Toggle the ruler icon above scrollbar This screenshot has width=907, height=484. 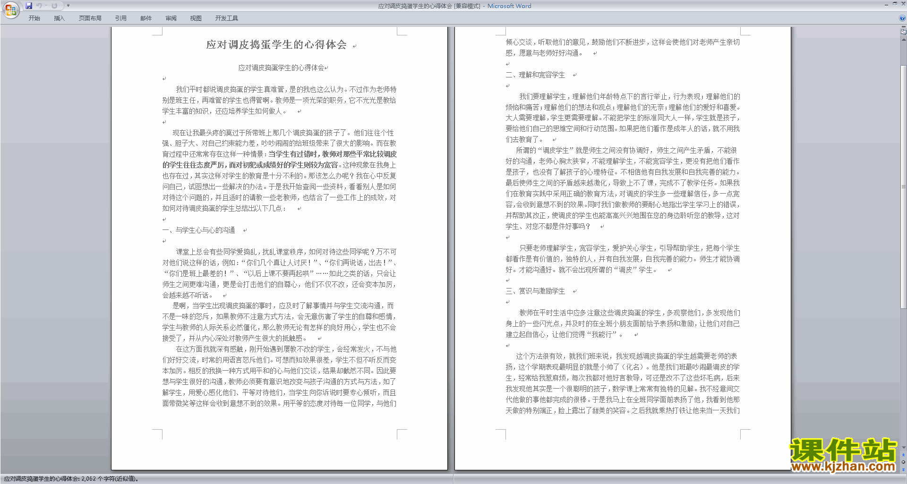tap(903, 32)
